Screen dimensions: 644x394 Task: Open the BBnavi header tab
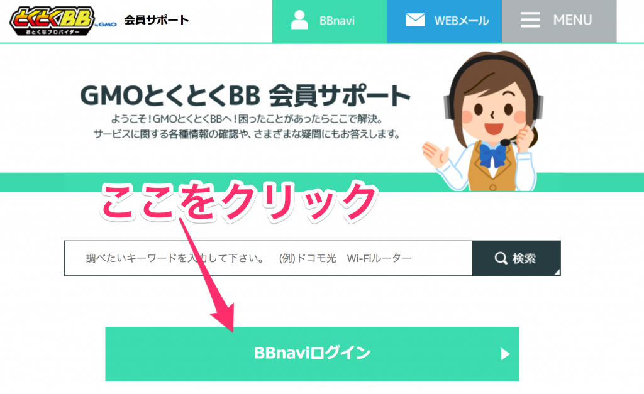point(330,21)
